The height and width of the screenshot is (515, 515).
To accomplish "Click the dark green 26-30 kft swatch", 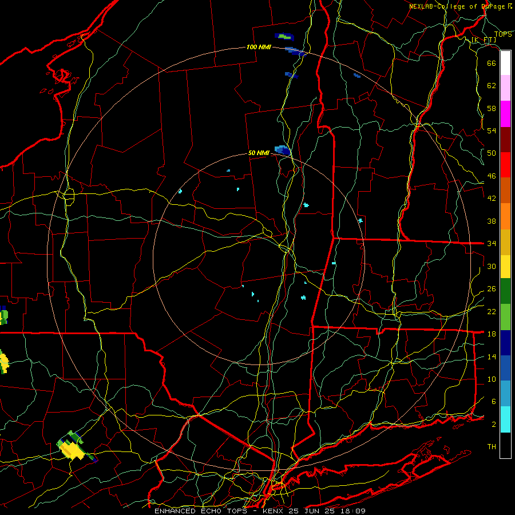I will coord(505,291).
